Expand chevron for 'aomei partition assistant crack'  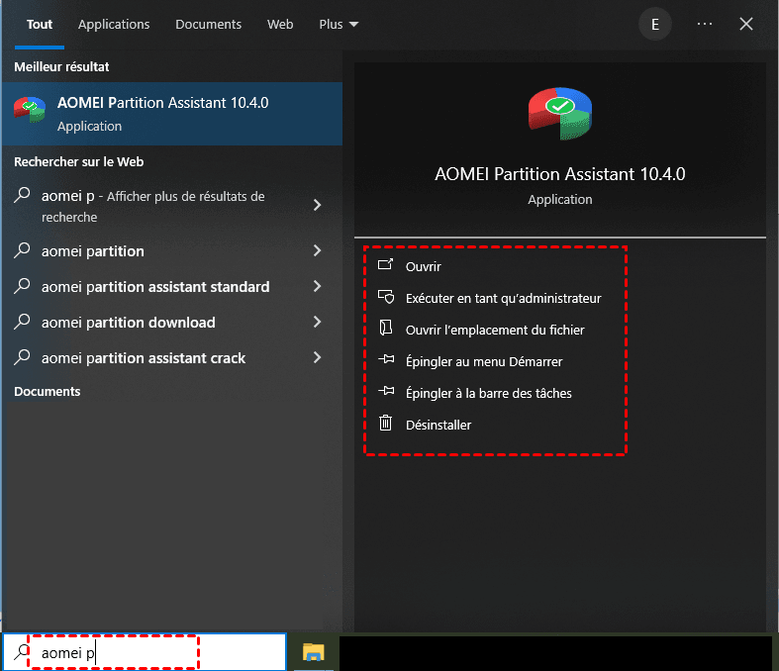[318, 358]
